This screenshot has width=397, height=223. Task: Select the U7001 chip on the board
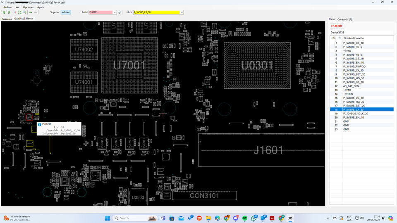129,66
